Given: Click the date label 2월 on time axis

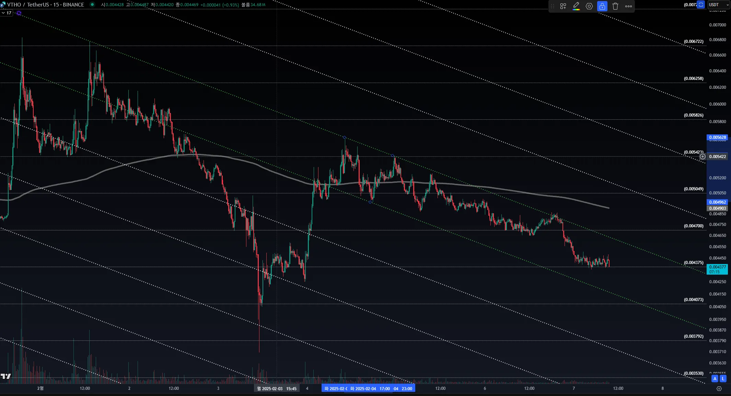Looking at the screenshot, I should click(x=40, y=388).
